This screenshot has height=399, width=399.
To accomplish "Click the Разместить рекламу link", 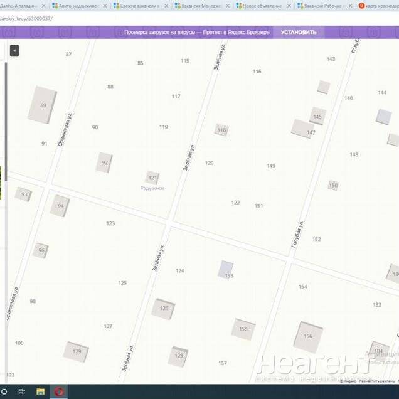I will (376, 381).
